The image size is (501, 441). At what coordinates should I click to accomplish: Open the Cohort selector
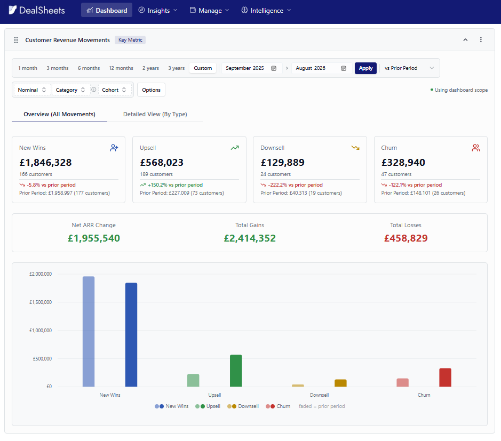(114, 90)
